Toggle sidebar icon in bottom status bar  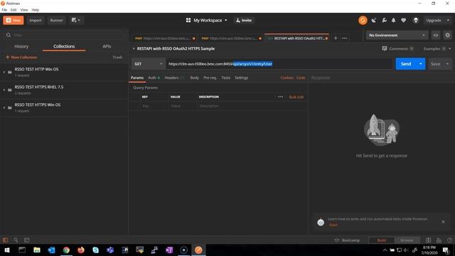pyautogui.click(x=5, y=240)
